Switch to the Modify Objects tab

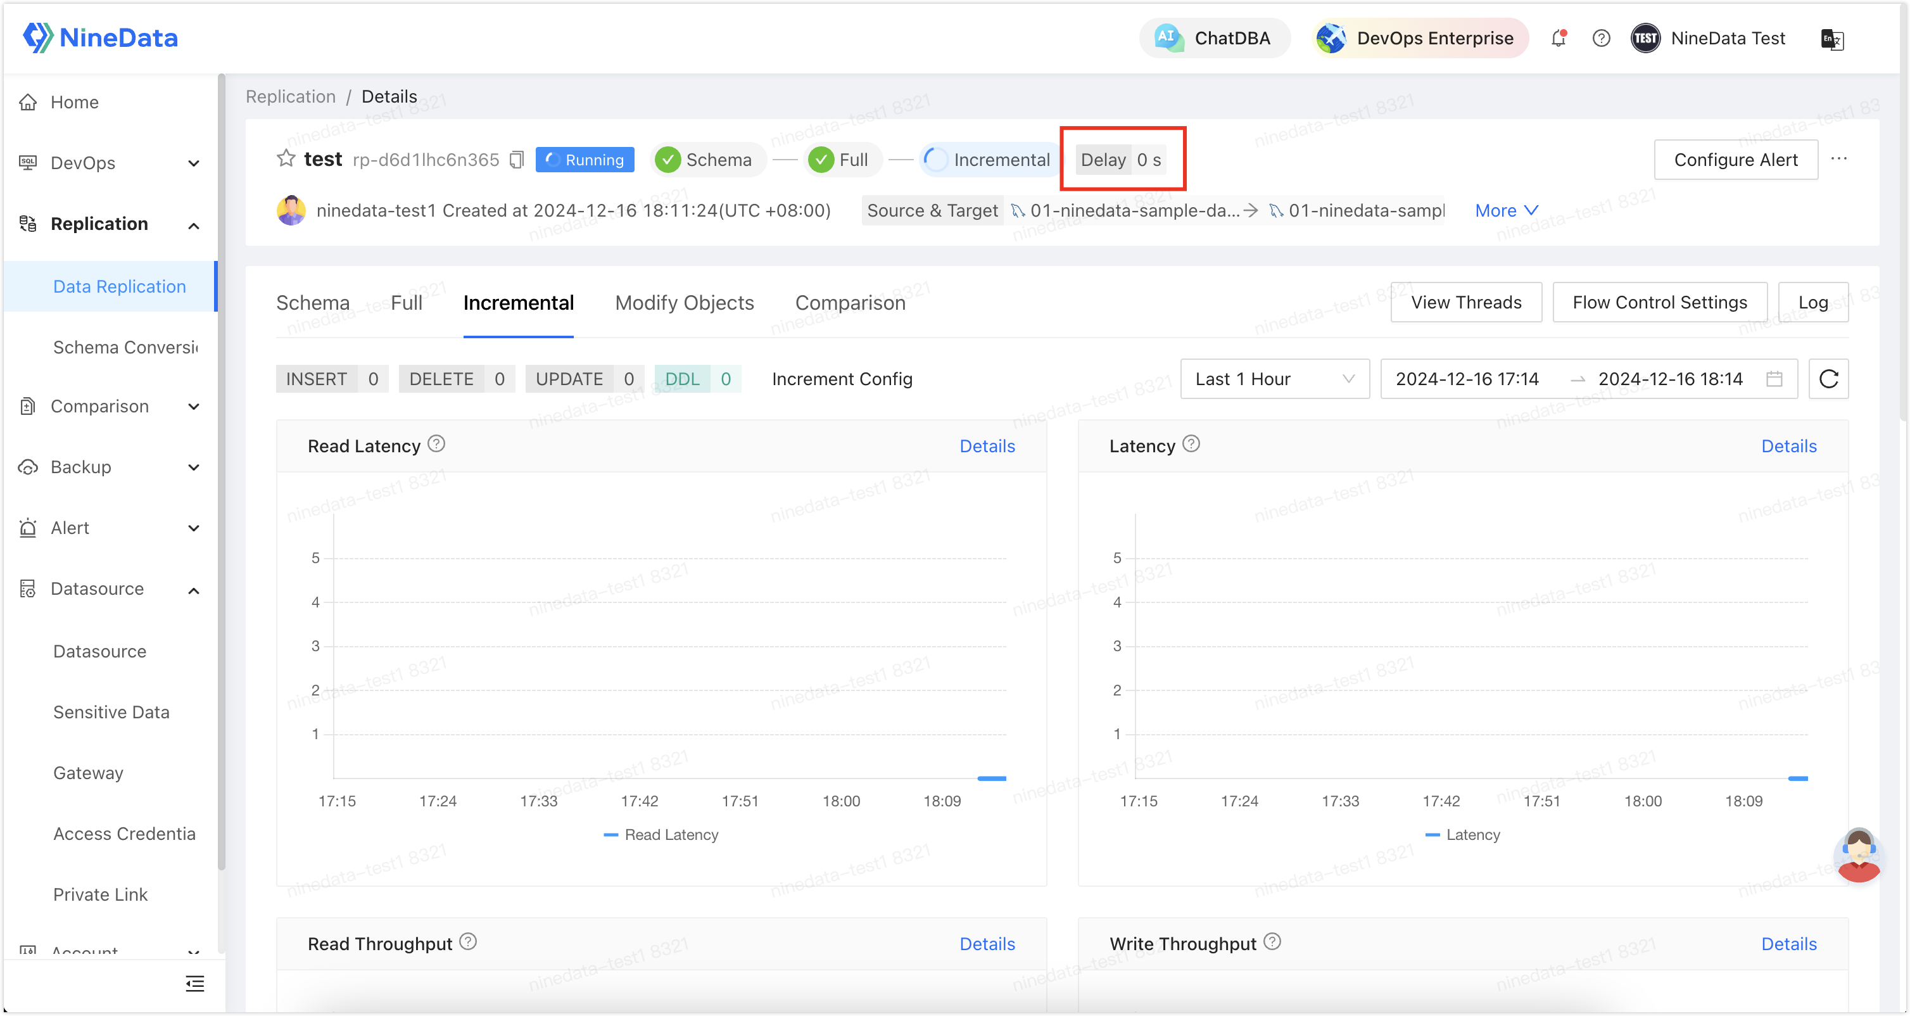(x=685, y=303)
